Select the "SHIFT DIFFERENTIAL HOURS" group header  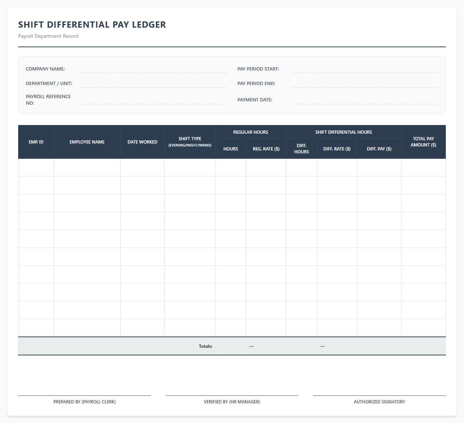point(343,132)
